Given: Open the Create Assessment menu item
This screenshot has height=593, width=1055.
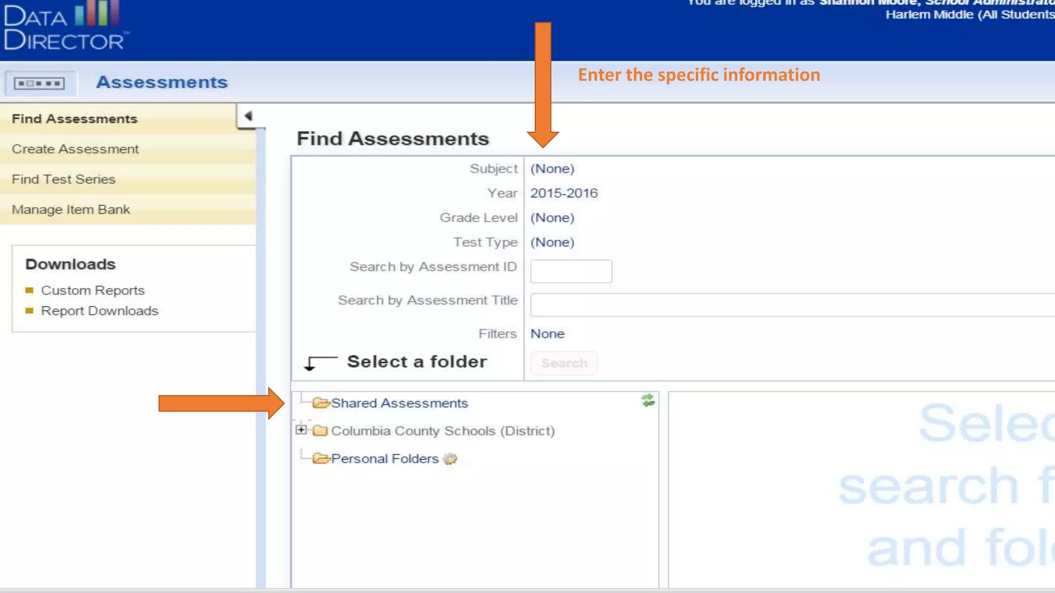Looking at the screenshot, I should point(75,149).
